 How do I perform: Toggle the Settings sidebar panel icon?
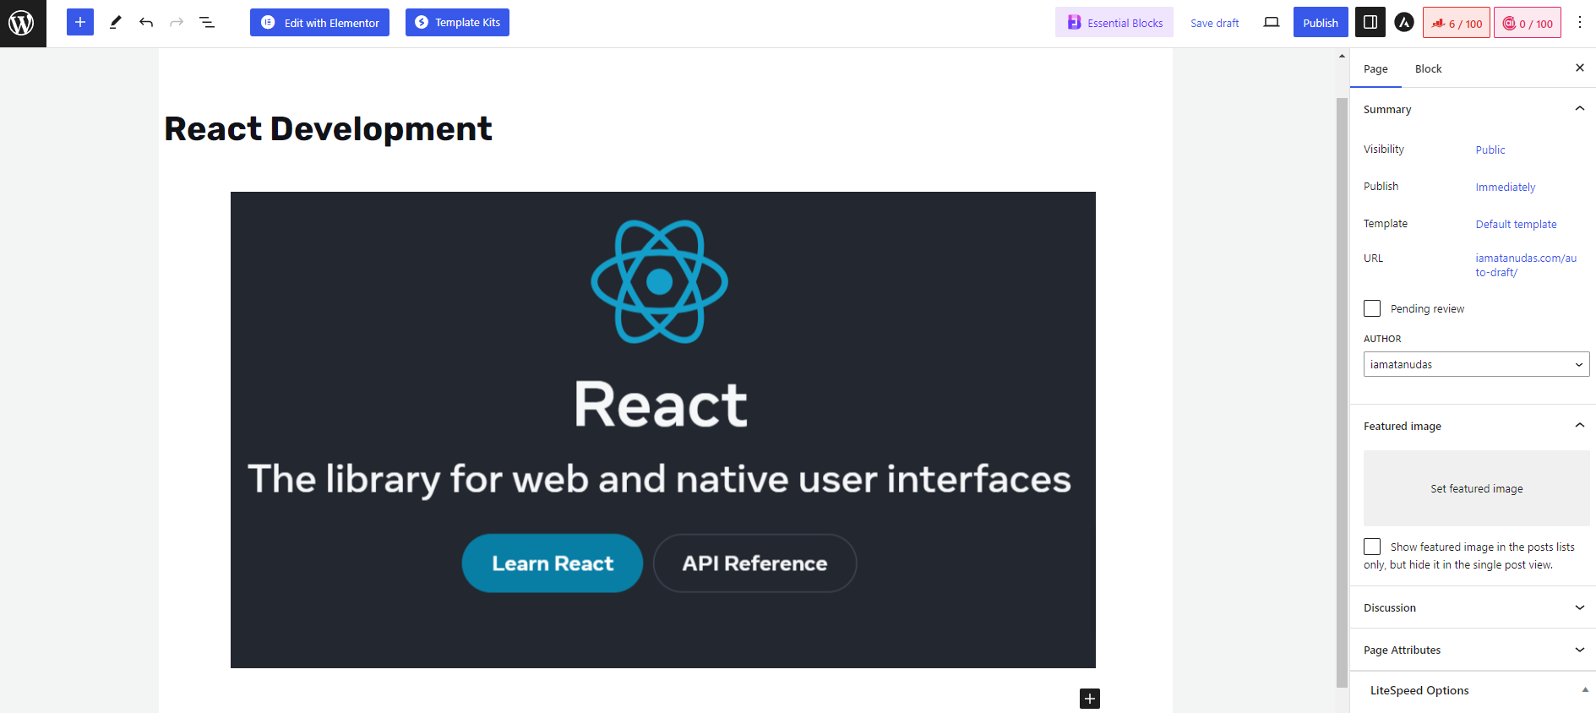[1370, 22]
